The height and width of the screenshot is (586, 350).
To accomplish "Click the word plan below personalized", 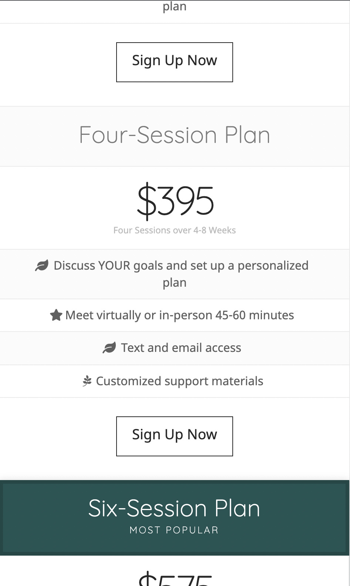I will pos(175,283).
